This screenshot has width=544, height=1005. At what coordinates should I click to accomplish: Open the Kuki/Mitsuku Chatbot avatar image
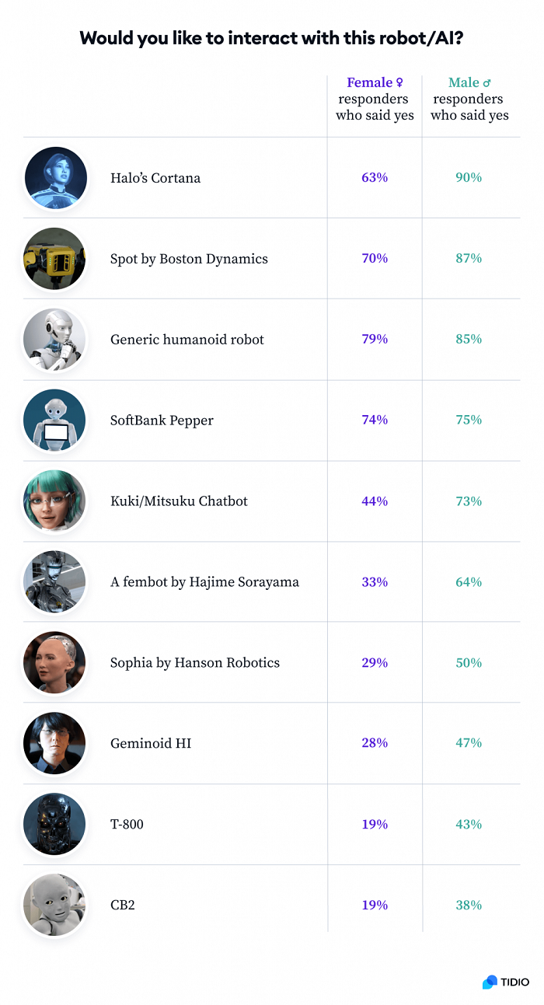[x=54, y=501]
